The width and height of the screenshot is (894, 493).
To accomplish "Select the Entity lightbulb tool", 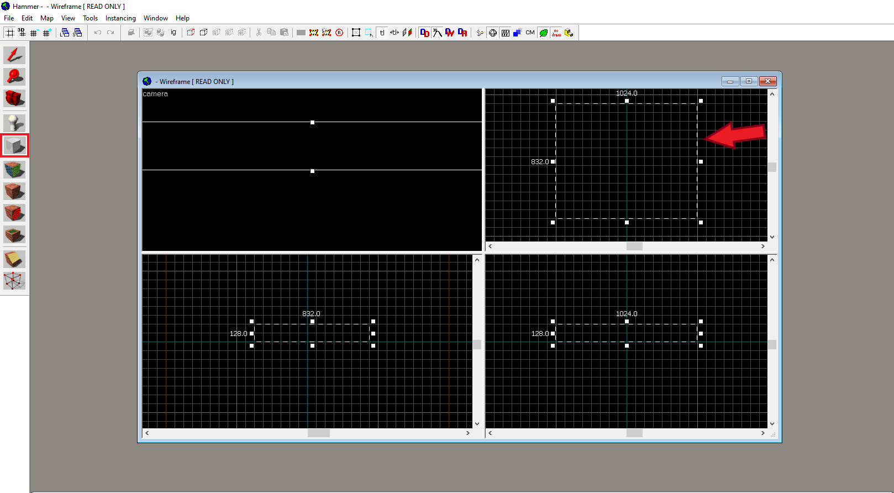I will tap(14, 123).
